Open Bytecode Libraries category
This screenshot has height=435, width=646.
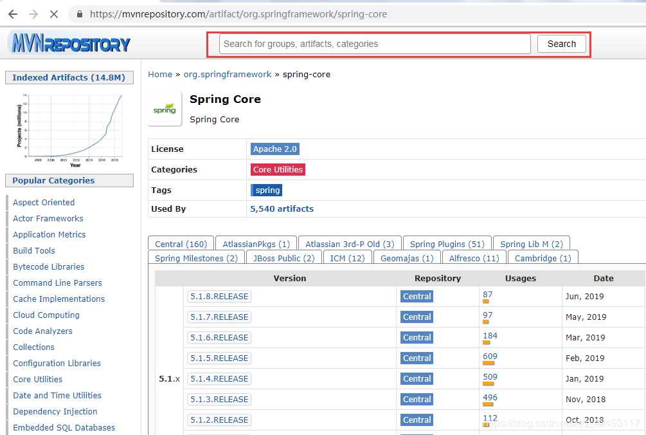click(x=48, y=267)
